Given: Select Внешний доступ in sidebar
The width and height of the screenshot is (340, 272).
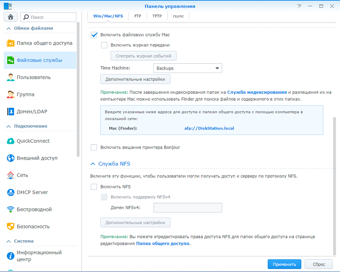Looking at the screenshot, I should [x=40, y=158].
